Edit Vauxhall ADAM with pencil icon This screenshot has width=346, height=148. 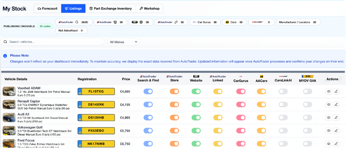coord(336,92)
